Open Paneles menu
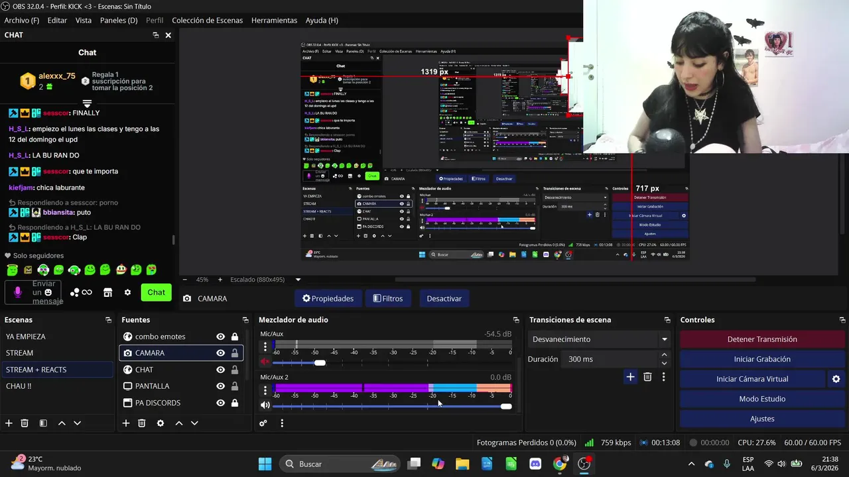 tap(119, 21)
